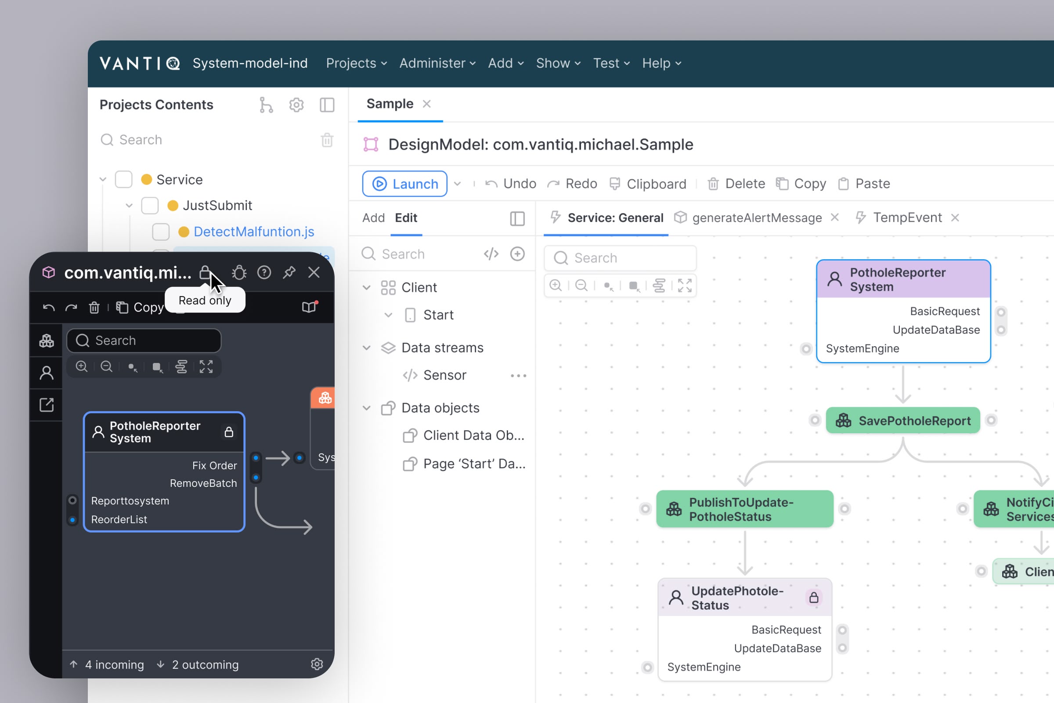Switch to the generateAlertMessage tab
The image size is (1054, 703).
tap(756, 218)
